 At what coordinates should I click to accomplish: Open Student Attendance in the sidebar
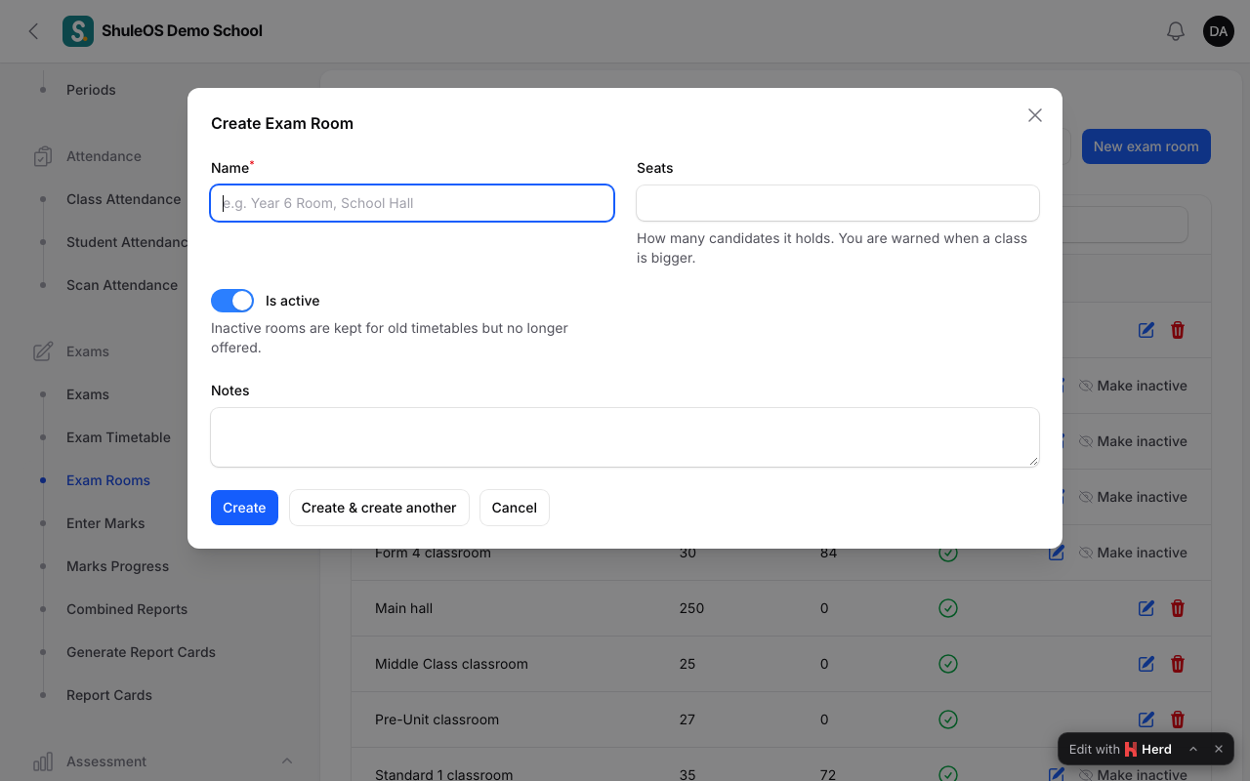coord(127,242)
